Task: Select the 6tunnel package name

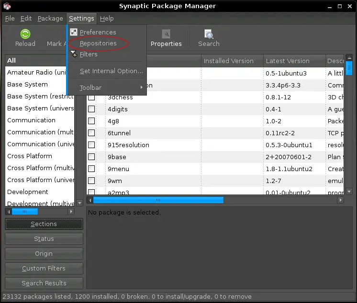Action: [x=119, y=133]
